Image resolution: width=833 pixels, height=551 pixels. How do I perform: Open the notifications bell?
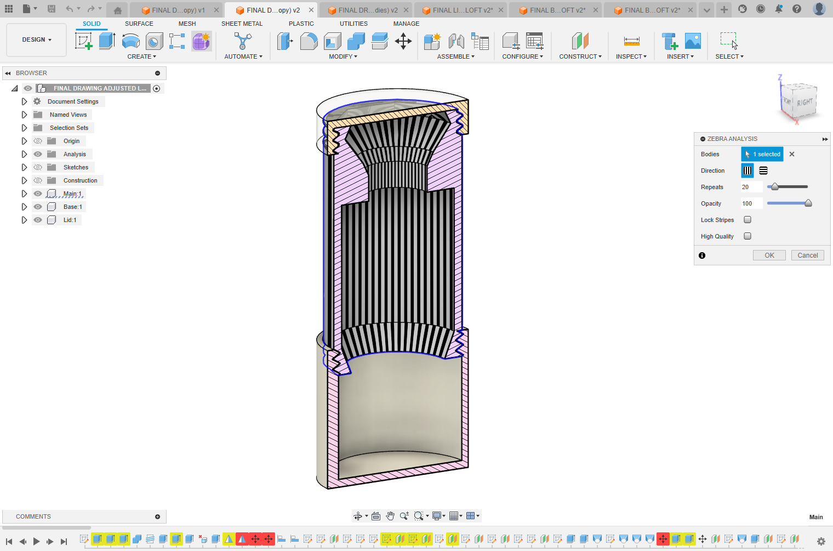click(779, 9)
